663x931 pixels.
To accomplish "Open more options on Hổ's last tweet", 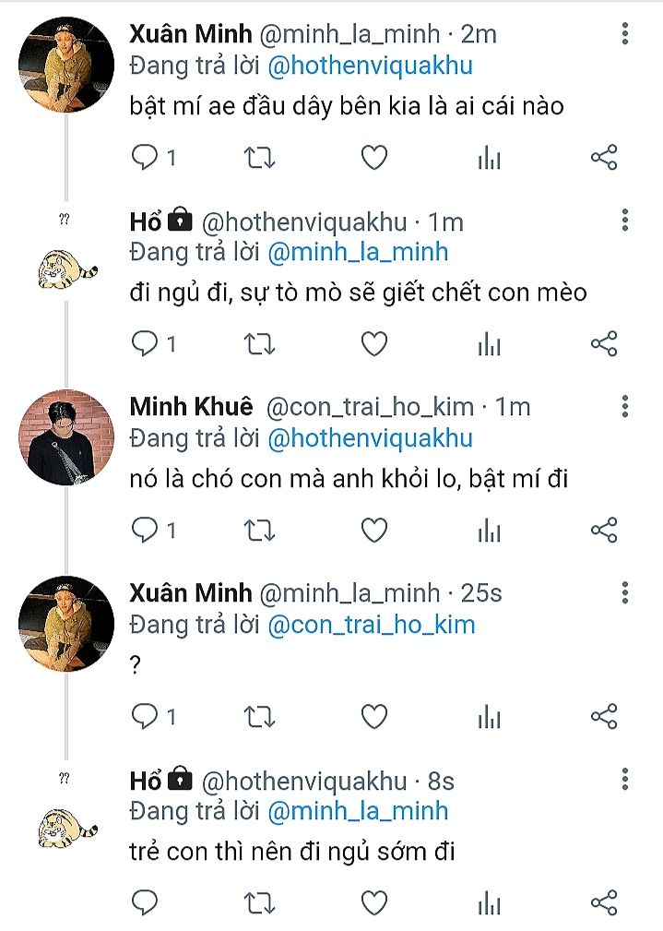I will (x=625, y=781).
